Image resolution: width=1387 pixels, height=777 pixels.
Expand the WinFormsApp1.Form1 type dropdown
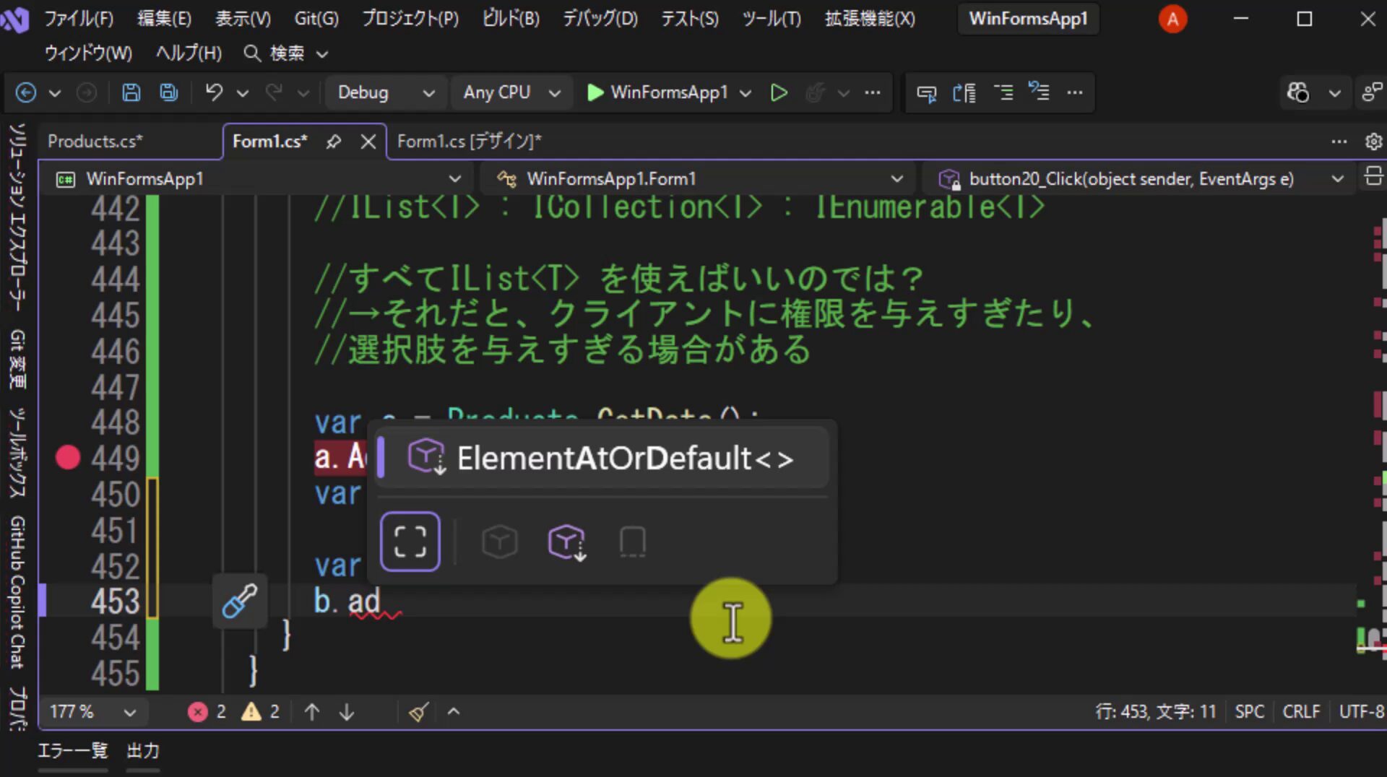point(897,178)
